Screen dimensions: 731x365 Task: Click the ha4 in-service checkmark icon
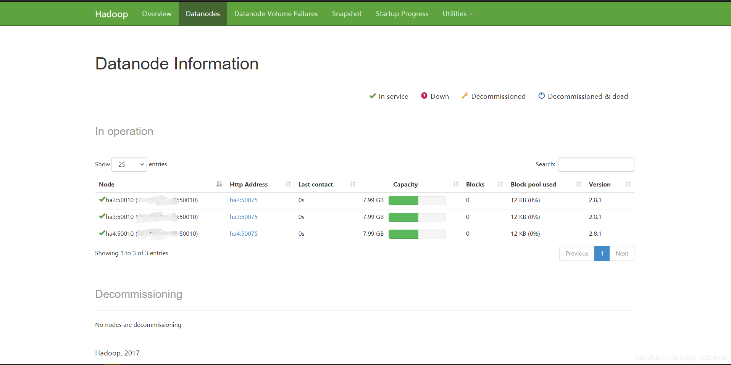(102, 233)
